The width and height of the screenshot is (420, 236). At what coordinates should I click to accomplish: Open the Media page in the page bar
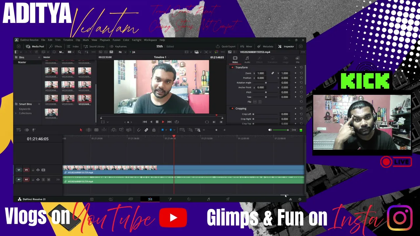click(92, 199)
